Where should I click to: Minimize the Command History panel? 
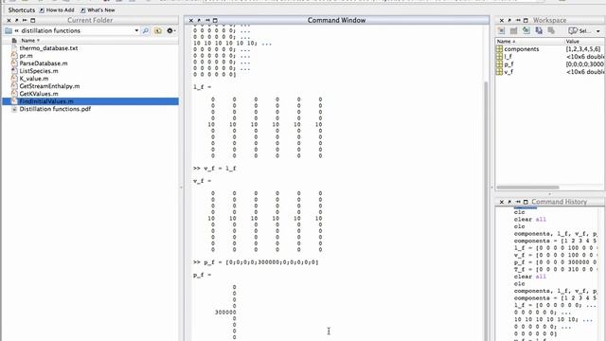click(518, 202)
